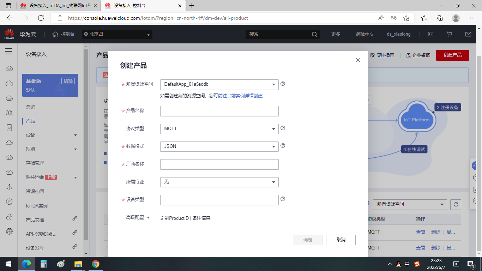Screen dimensions: 482x271
Task: Show hidden system tray icons chevron
Action: (x=390, y=264)
